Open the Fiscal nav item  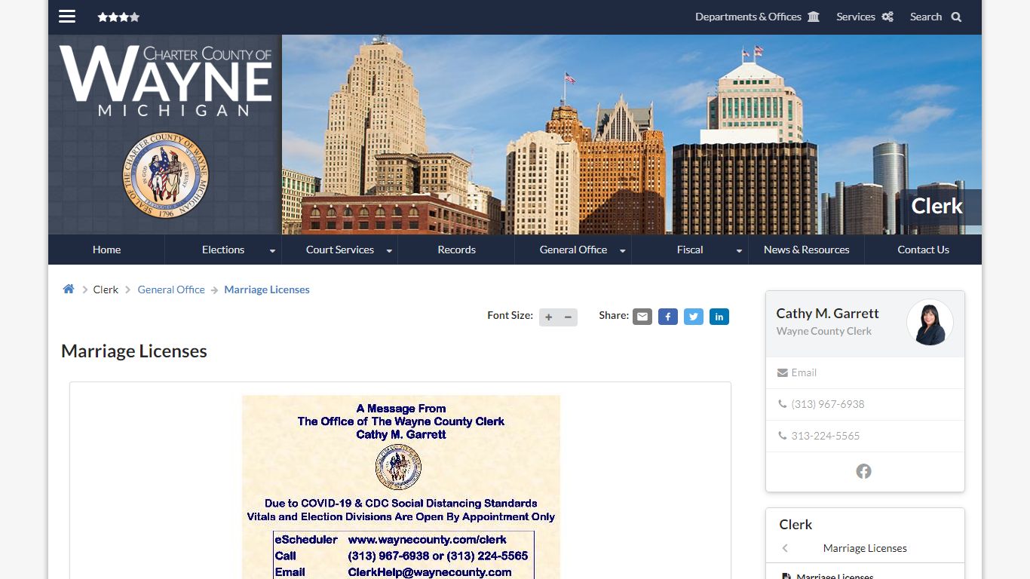690,250
